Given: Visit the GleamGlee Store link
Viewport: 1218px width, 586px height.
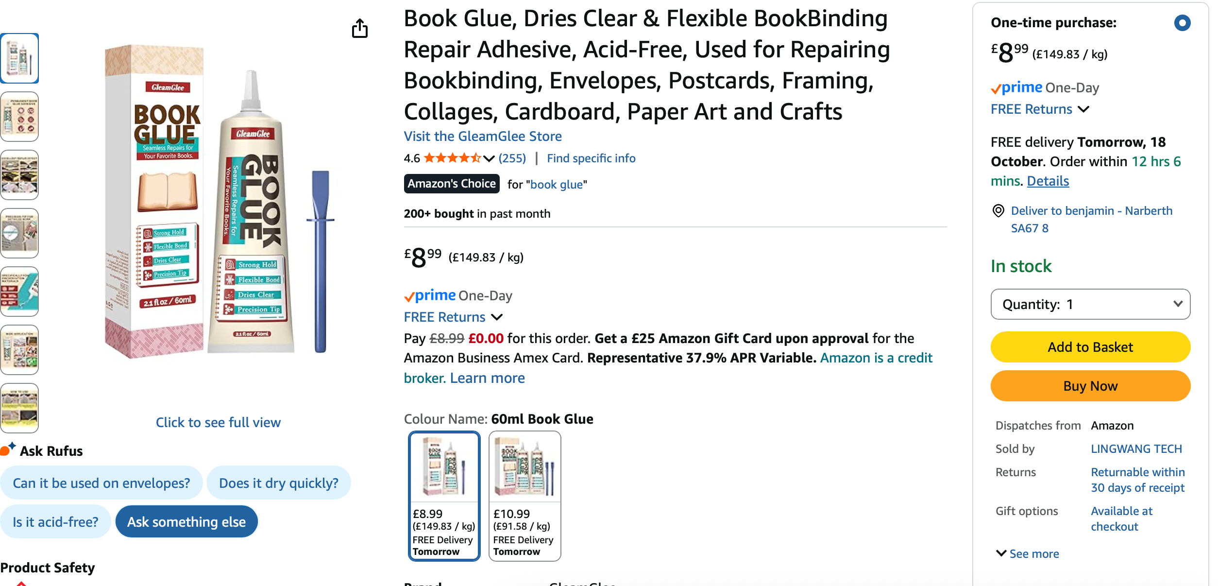Looking at the screenshot, I should [483, 136].
